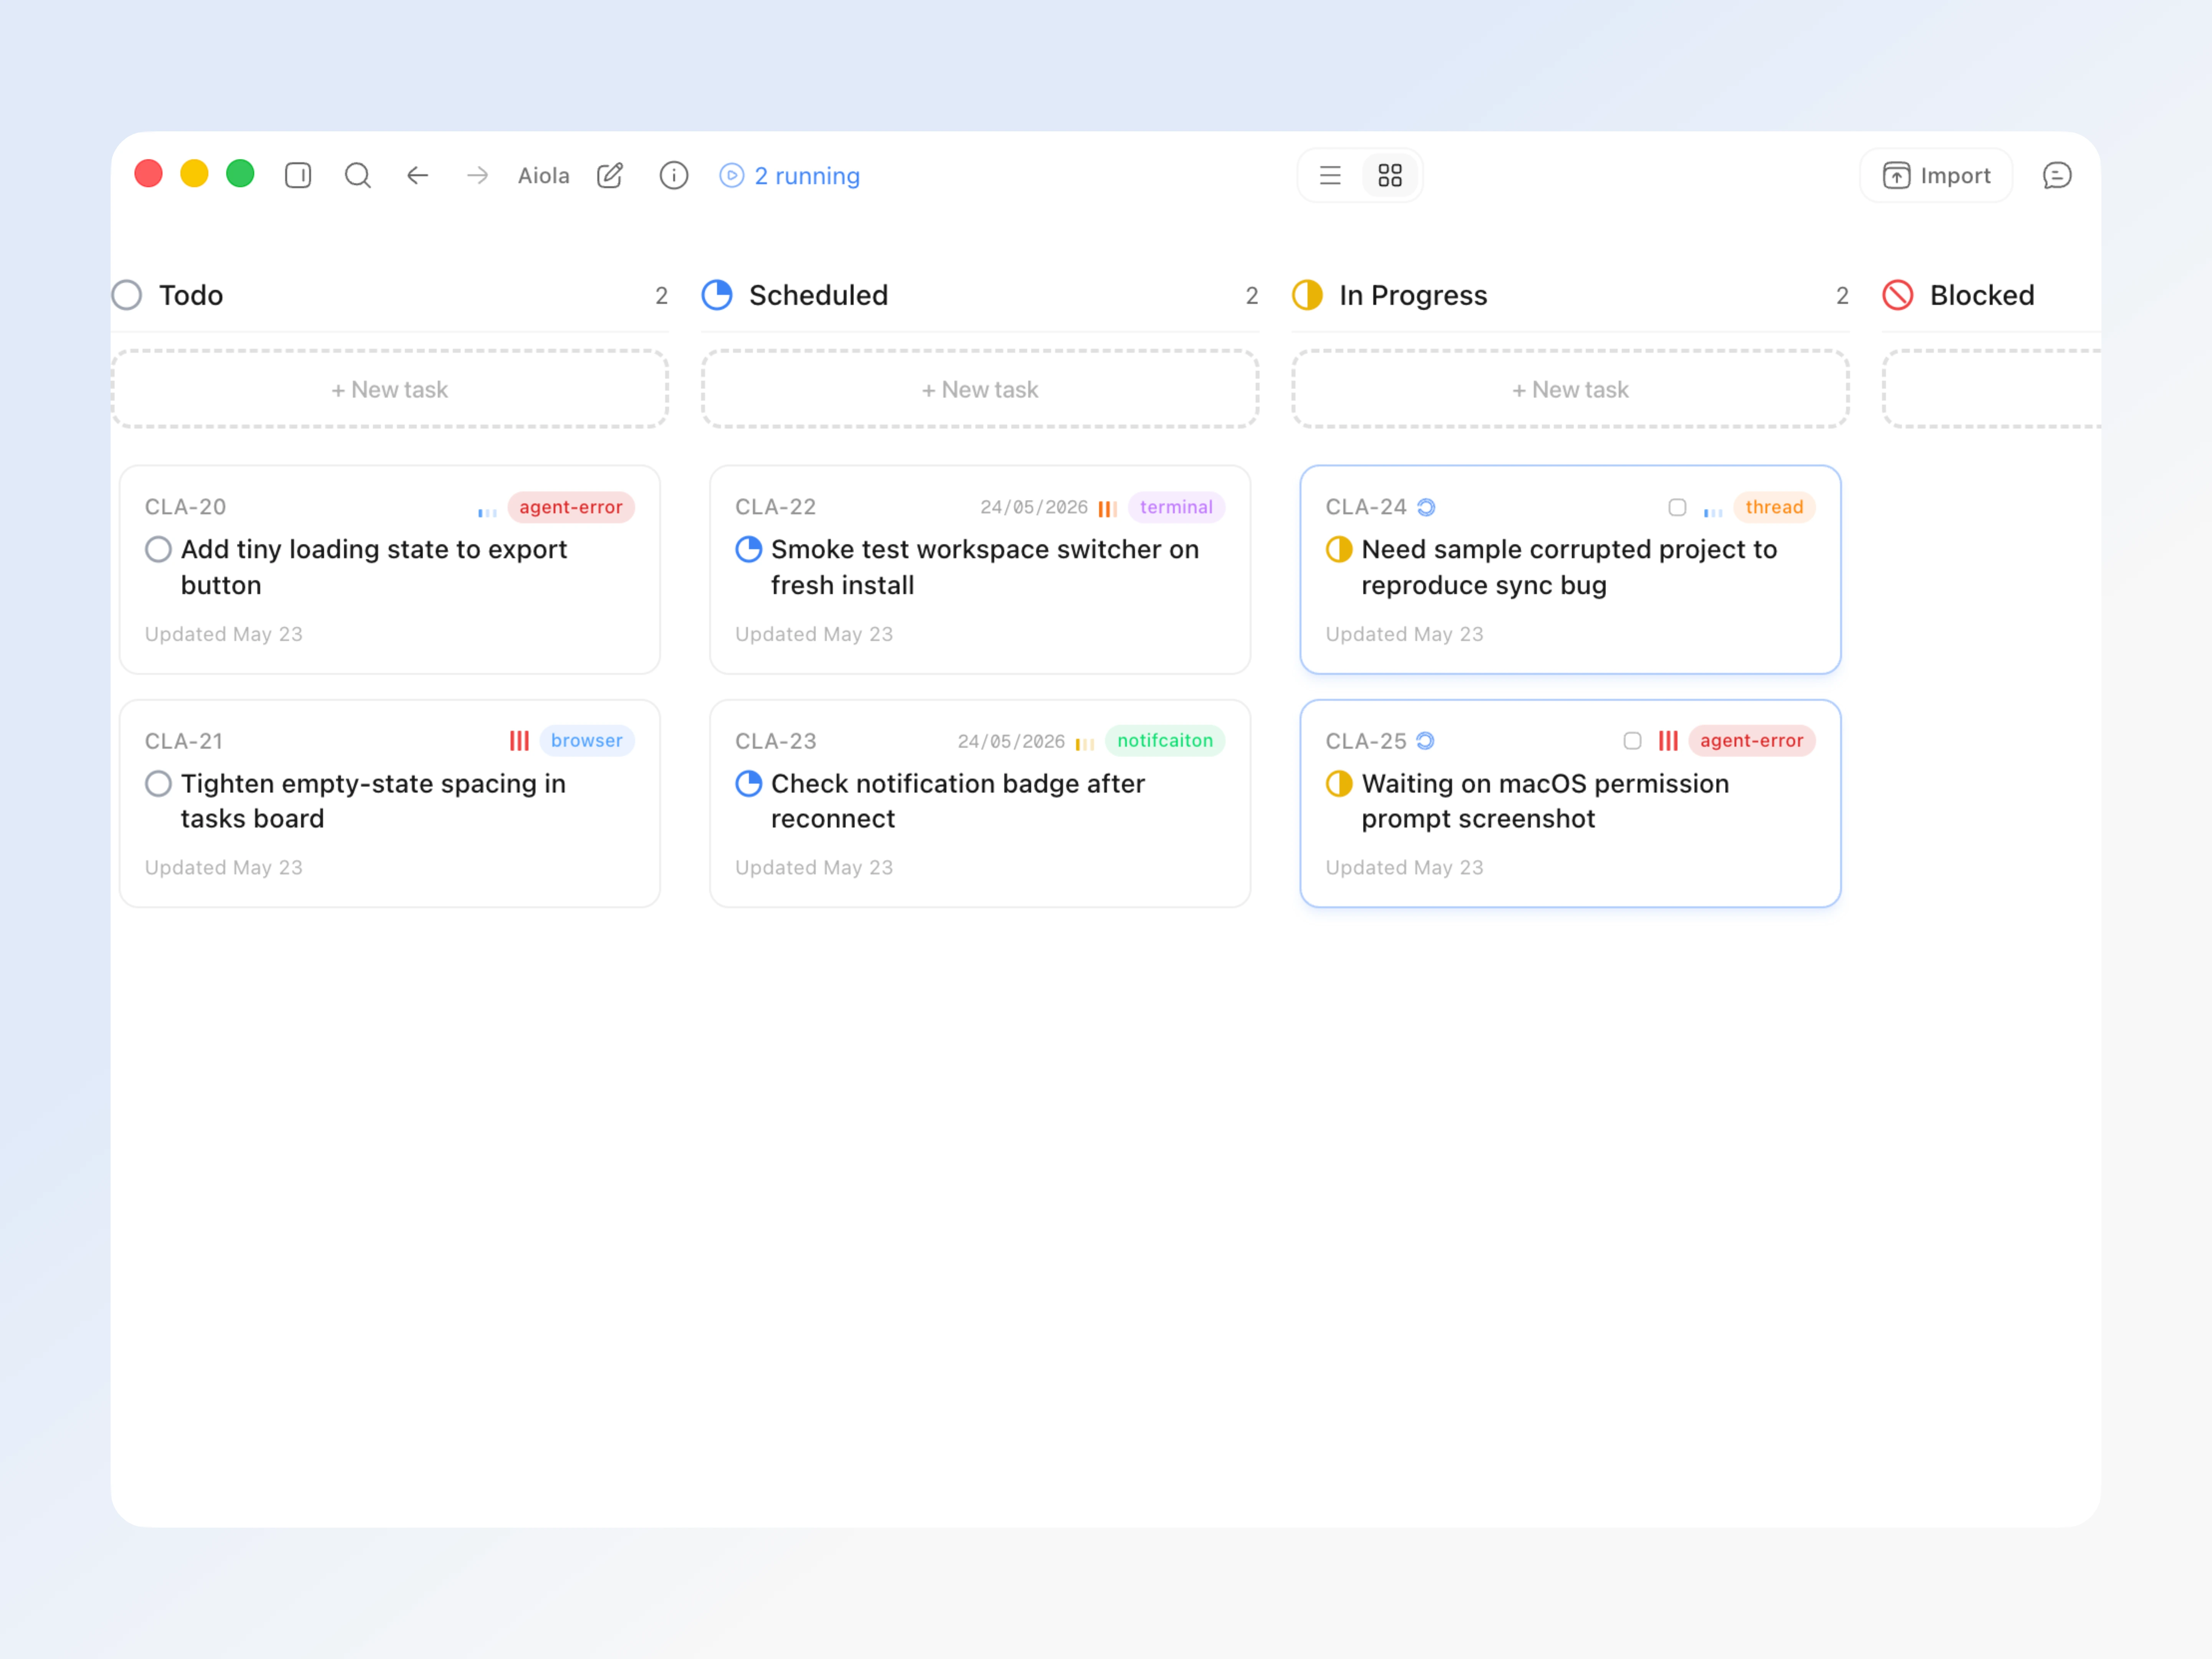Click the Aiola workspace name
Image resolution: width=2212 pixels, height=1659 pixels.
[x=544, y=176]
